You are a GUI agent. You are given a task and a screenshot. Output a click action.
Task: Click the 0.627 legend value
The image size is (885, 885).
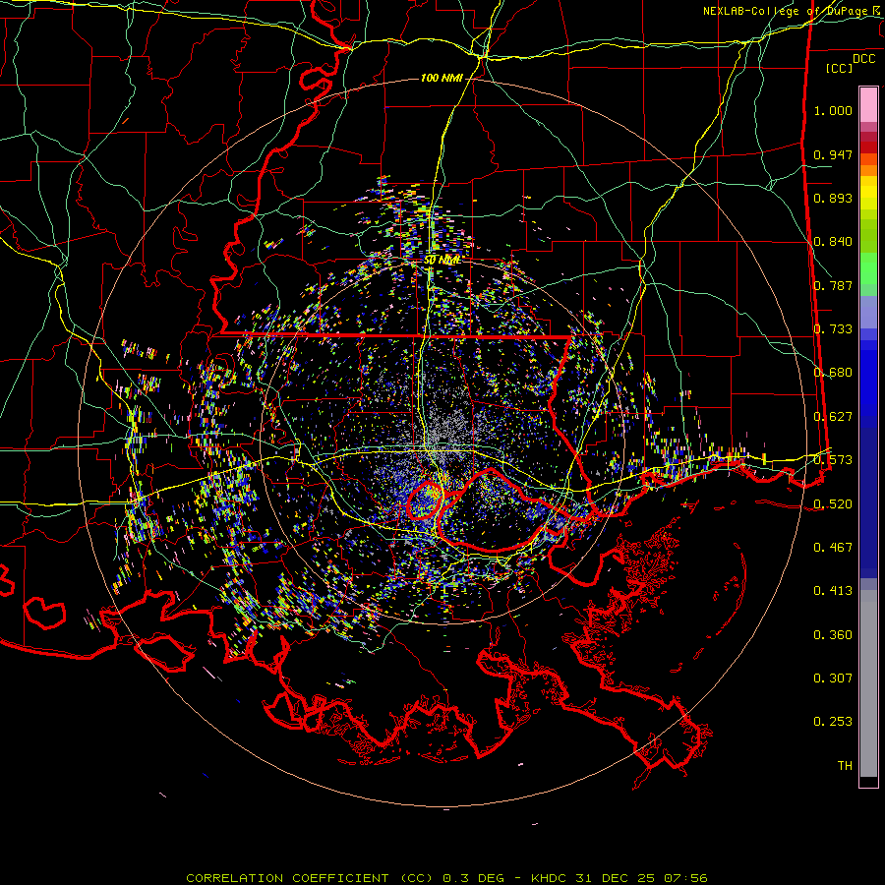click(833, 417)
